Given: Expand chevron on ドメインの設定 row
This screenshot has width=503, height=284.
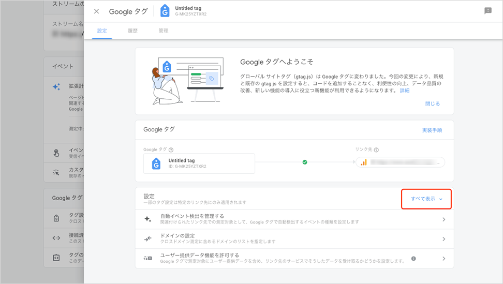Looking at the screenshot, I should pos(443,239).
